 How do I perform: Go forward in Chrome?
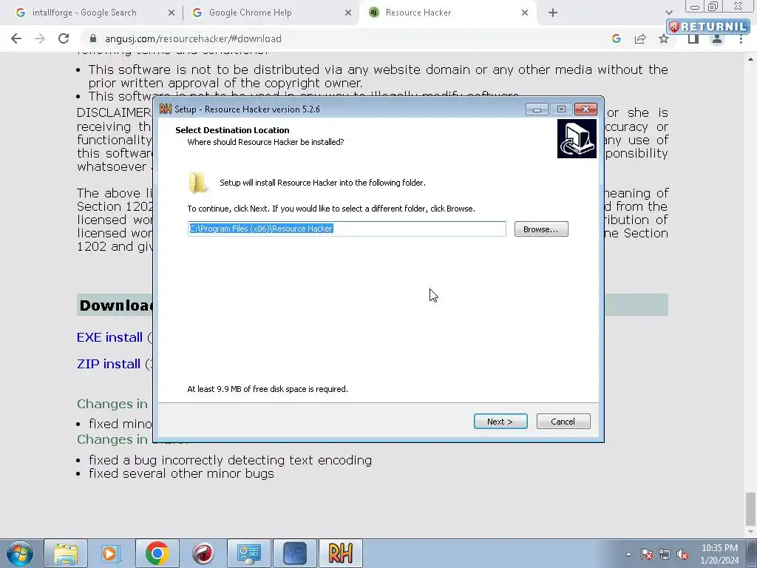[40, 38]
